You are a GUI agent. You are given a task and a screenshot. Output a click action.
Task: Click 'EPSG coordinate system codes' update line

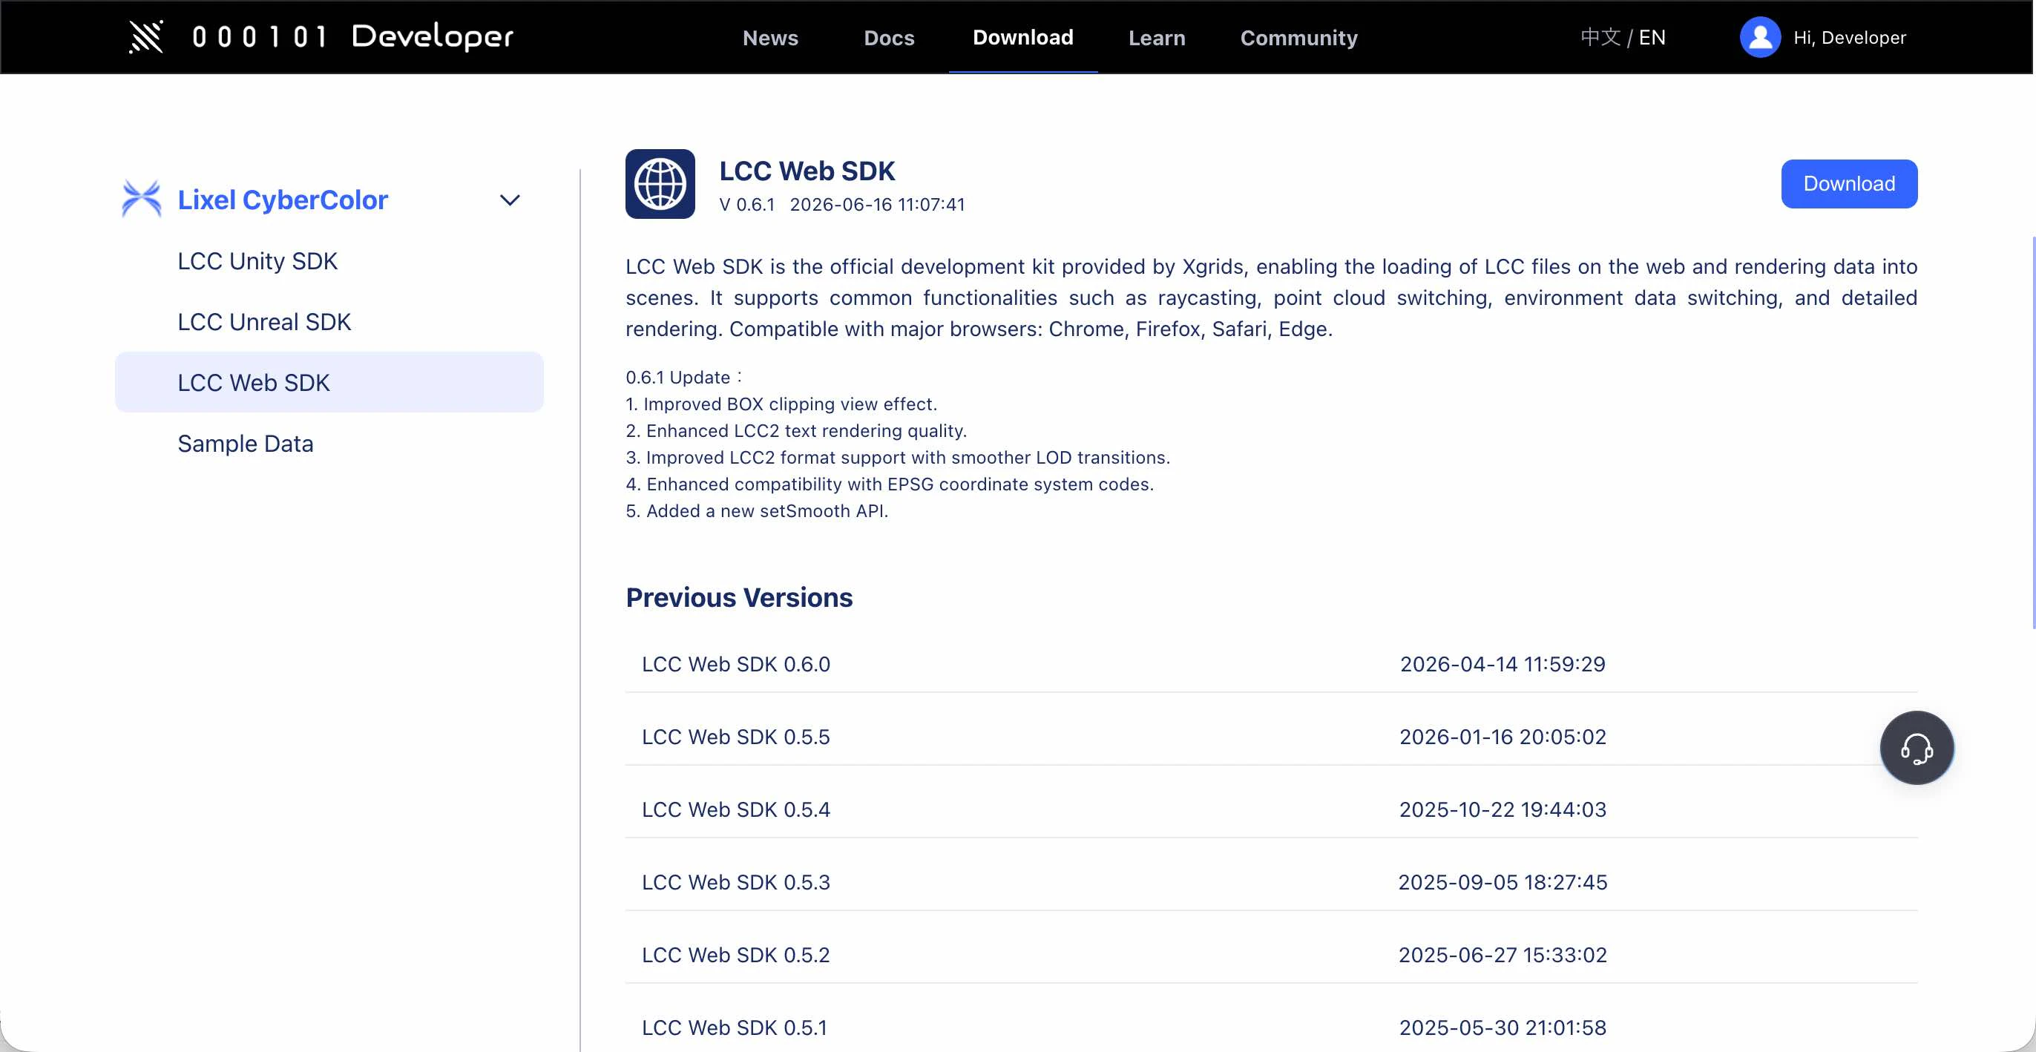point(888,484)
